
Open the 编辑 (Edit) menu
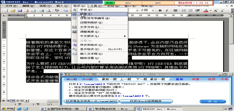tap(28, 6)
